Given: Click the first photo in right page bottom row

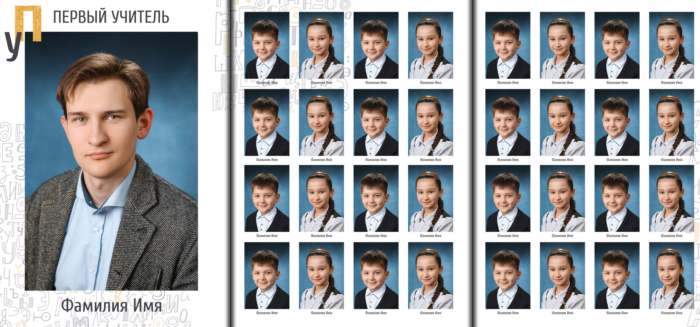Looking at the screenshot, I should pos(508,275).
